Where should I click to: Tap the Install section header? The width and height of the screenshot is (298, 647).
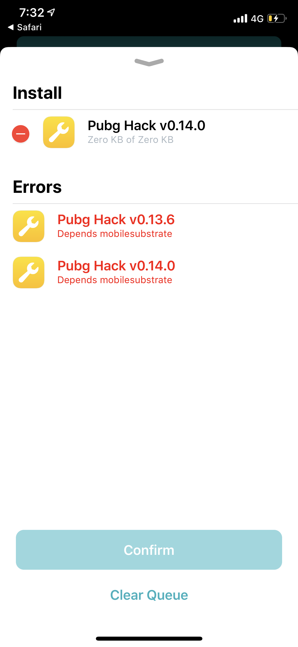(x=37, y=93)
